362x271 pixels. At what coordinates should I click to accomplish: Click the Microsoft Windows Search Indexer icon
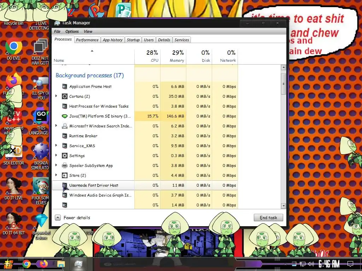pos(65,126)
